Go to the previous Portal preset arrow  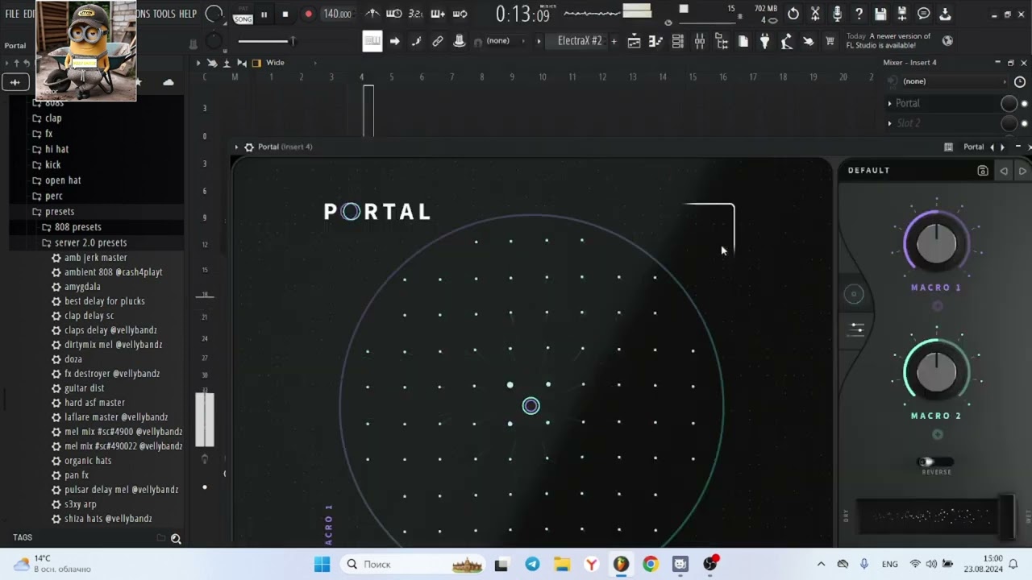[x=1004, y=171]
